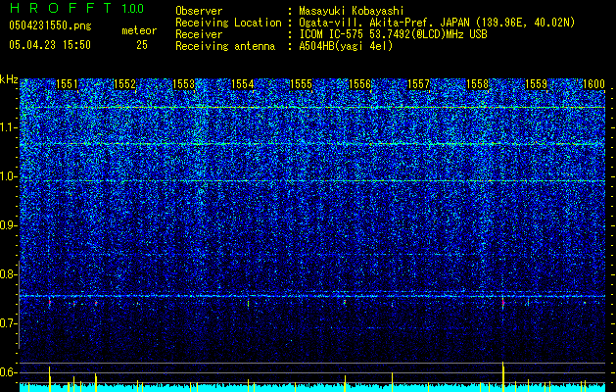Screen dimensions: 616x392
Task: Click the version number 1.0.0
Action: 133,8
